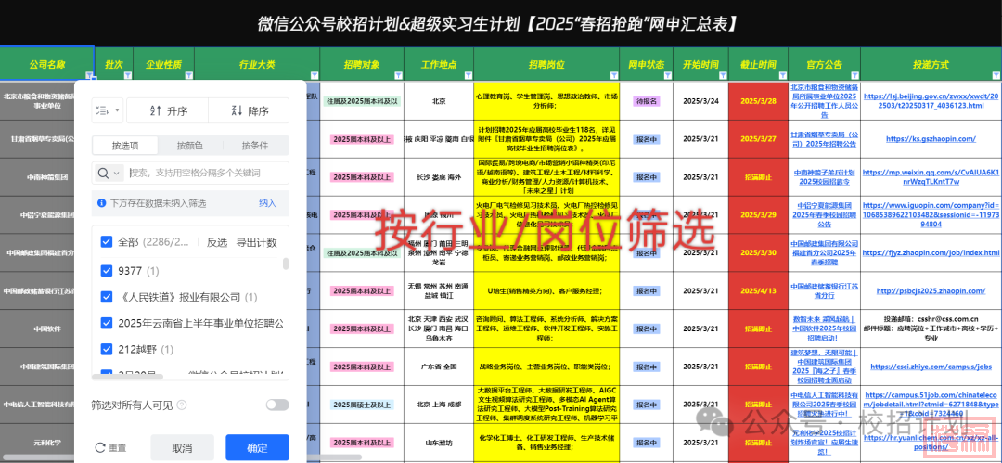Viewport: 1002px width, 463px height.
Task: Open filter icon on 工作地点 column header
Action: click(x=468, y=75)
